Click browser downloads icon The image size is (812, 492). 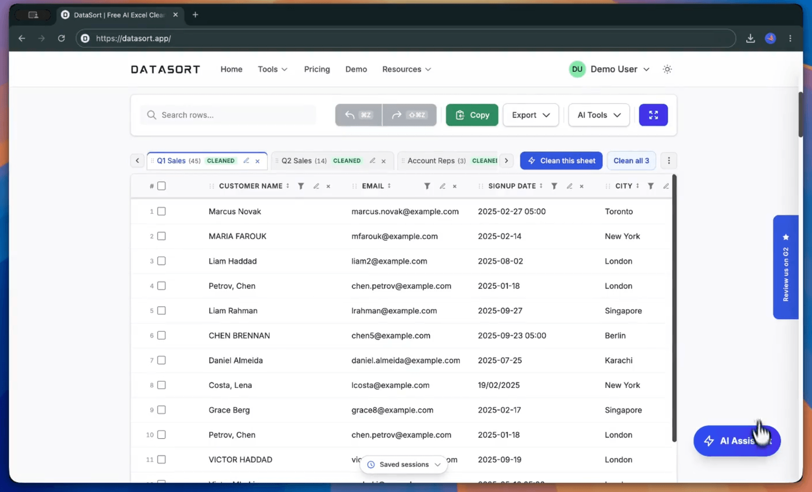tap(750, 38)
